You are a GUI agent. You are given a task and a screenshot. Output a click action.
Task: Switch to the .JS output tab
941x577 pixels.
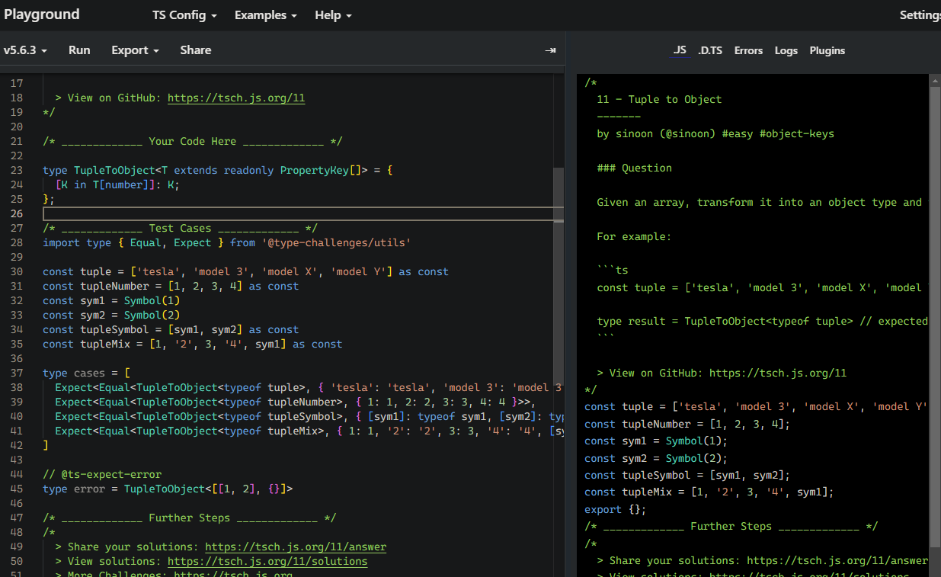pyautogui.click(x=679, y=50)
